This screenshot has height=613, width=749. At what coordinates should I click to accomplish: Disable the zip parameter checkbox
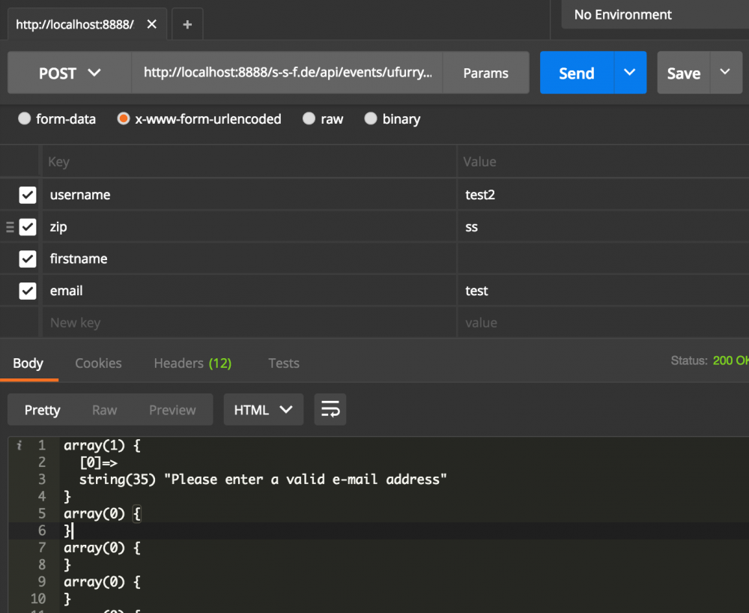coord(28,227)
